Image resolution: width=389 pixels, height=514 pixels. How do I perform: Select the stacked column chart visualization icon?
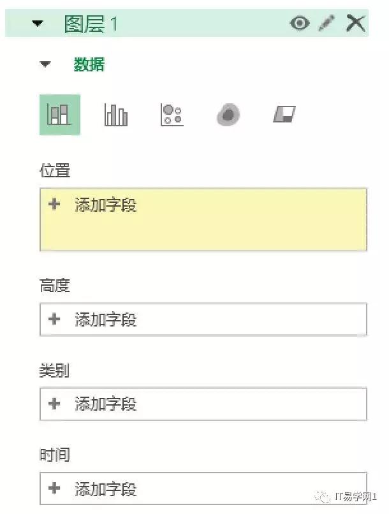click(60, 115)
